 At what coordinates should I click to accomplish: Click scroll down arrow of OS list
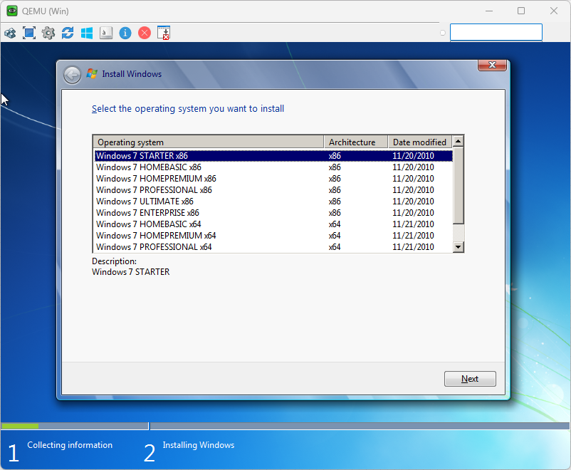[x=458, y=246]
